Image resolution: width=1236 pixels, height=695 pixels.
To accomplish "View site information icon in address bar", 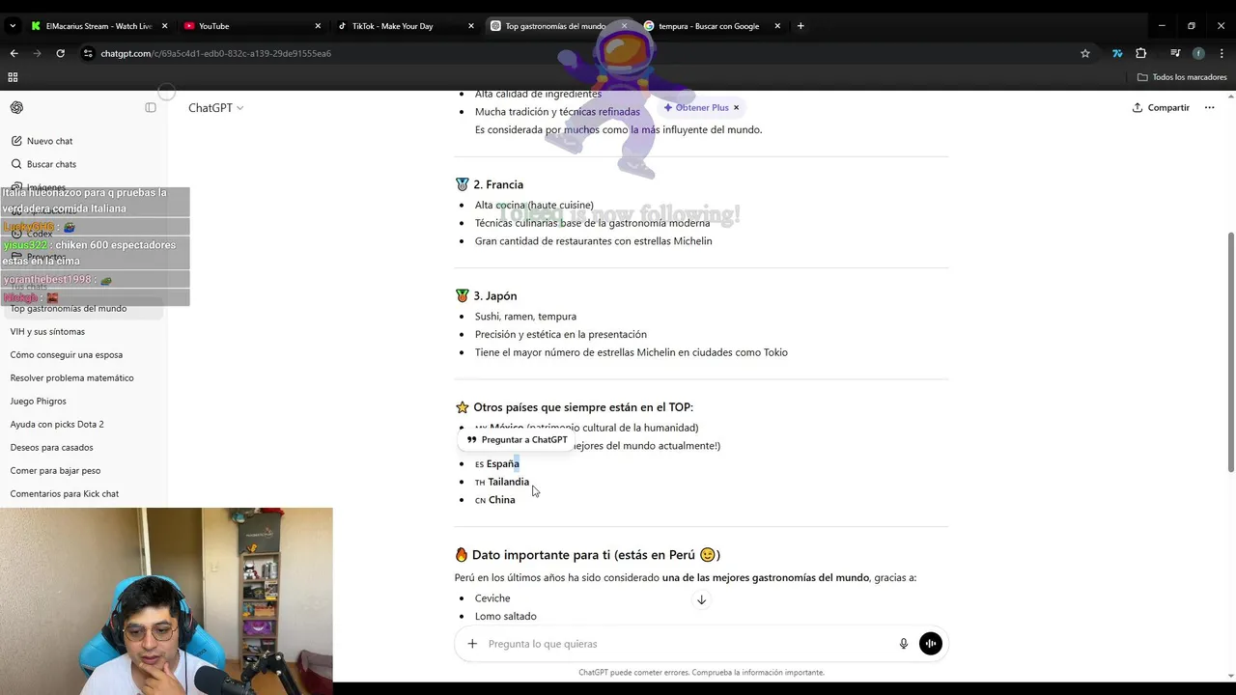I will (x=88, y=53).
